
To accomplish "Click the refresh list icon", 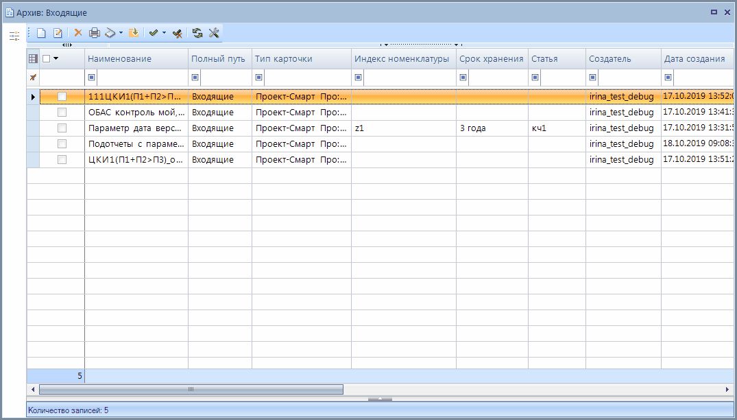I will [197, 33].
